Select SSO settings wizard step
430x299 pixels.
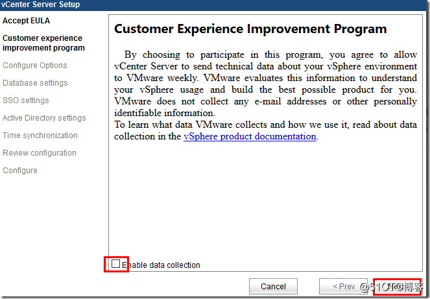click(x=26, y=101)
